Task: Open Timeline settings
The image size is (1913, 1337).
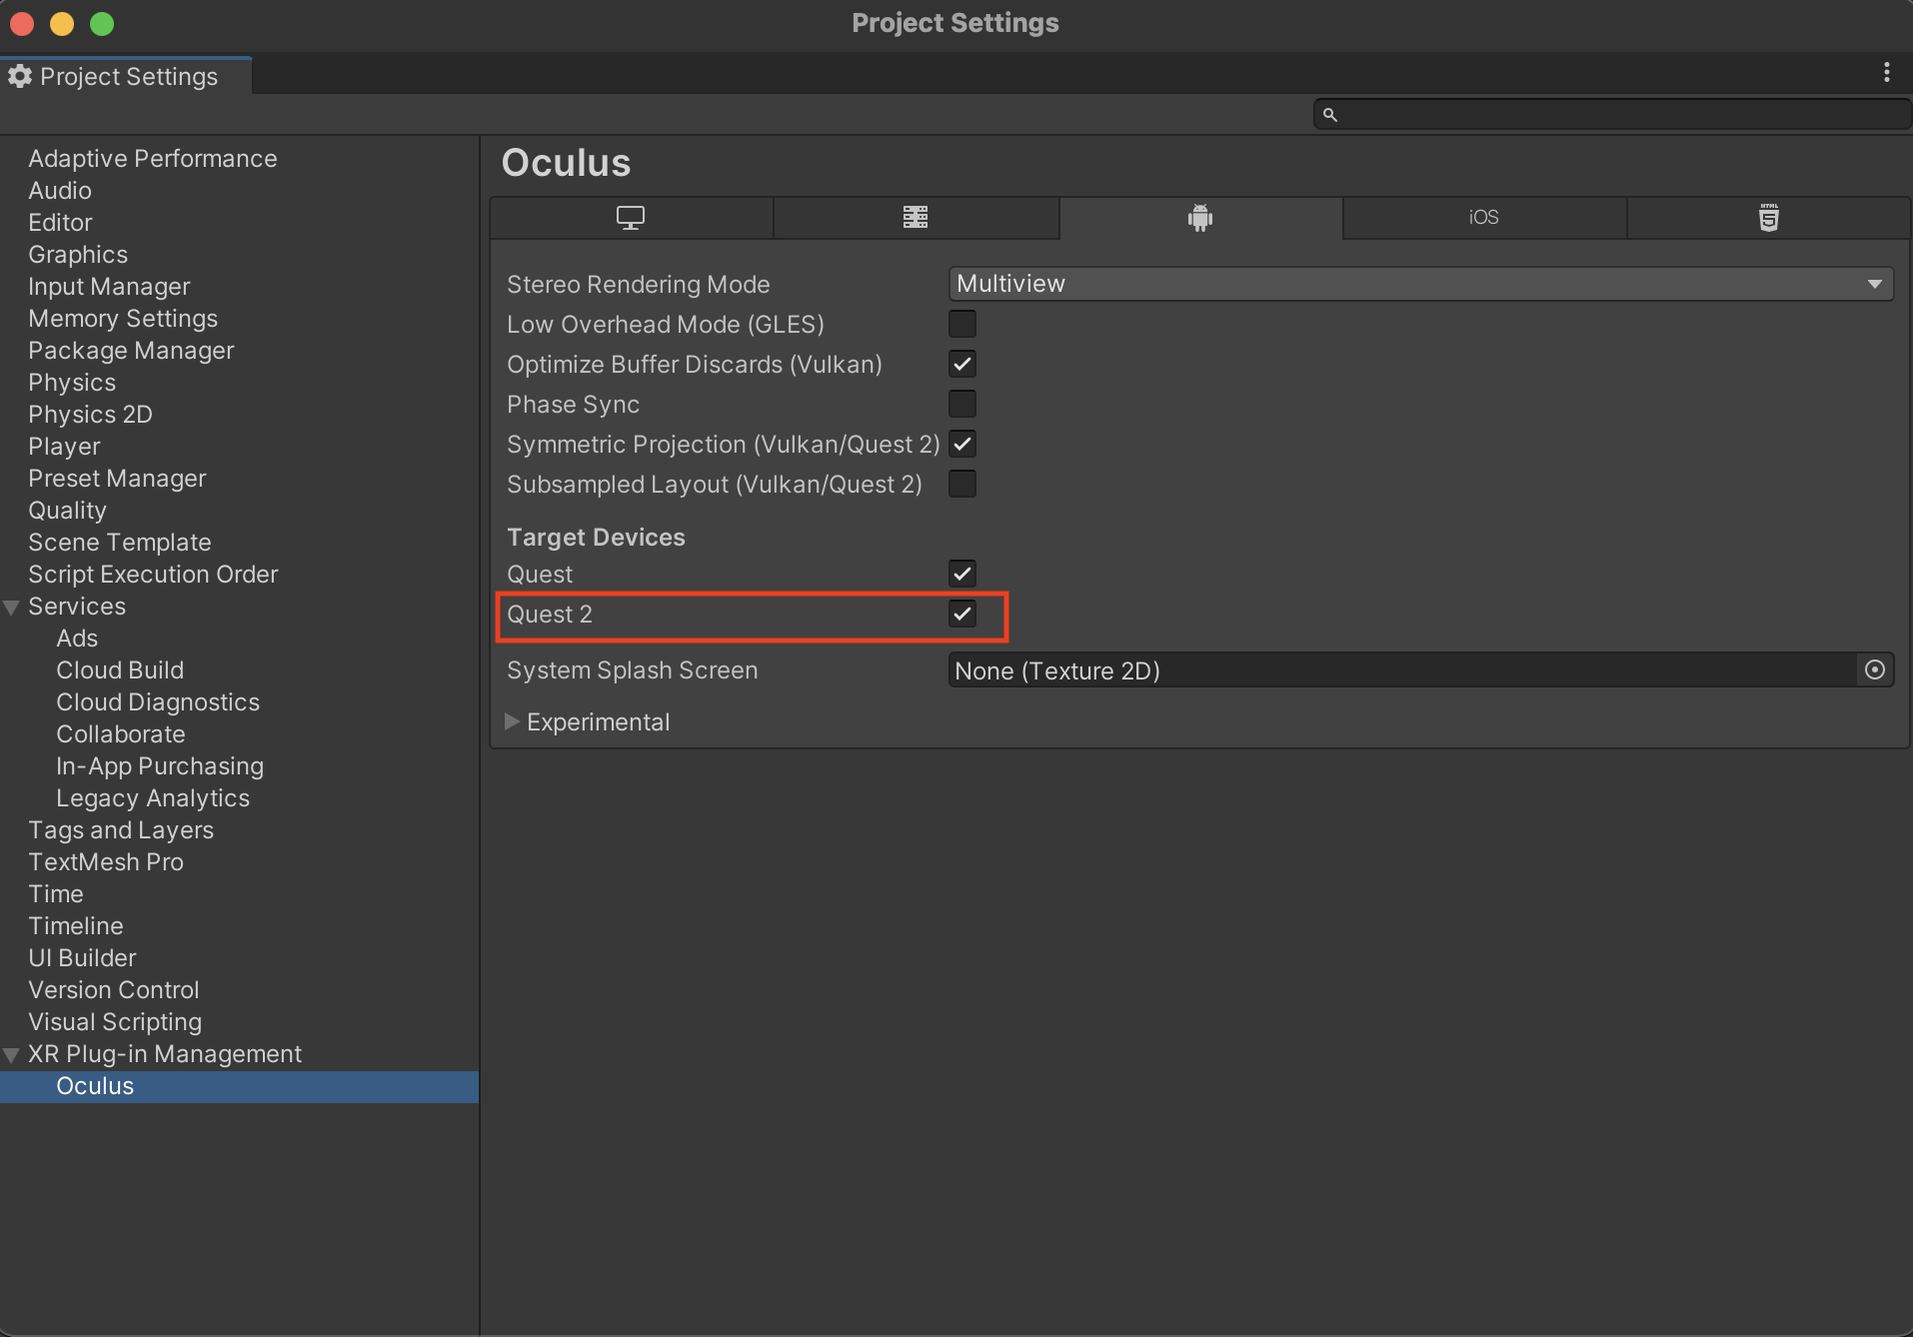Action: coord(76,926)
